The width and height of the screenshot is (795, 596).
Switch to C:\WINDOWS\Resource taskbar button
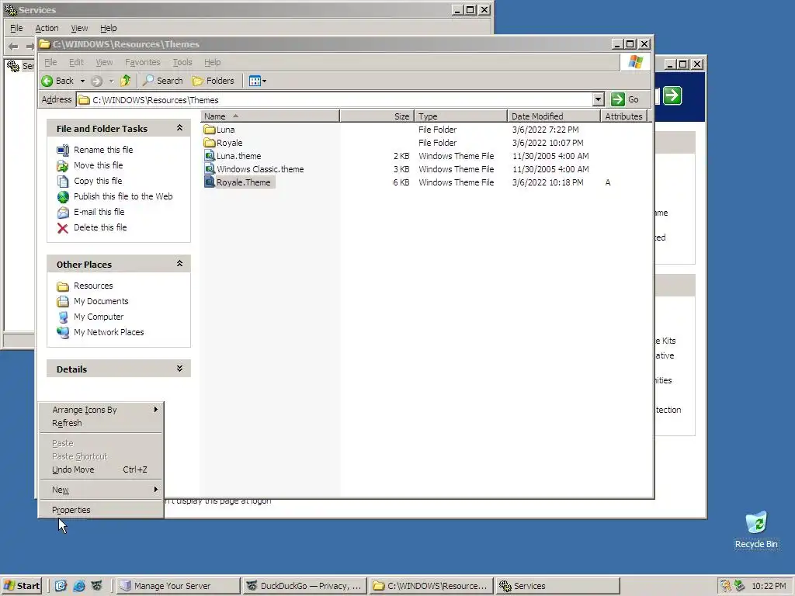[430, 586]
